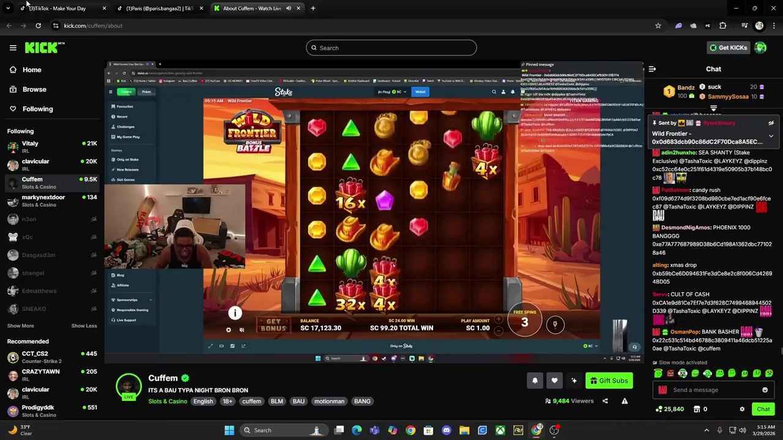Screen dimensions: 783x440
Task: Click Cuffem's LIVE avatar
Action: tap(129, 387)
